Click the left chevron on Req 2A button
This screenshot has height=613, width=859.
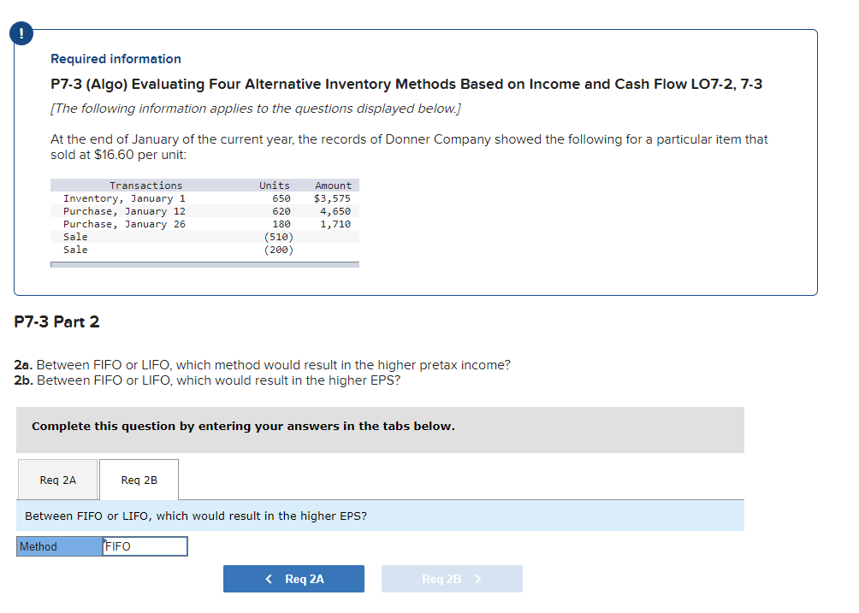pyautogui.click(x=268, y=578)
